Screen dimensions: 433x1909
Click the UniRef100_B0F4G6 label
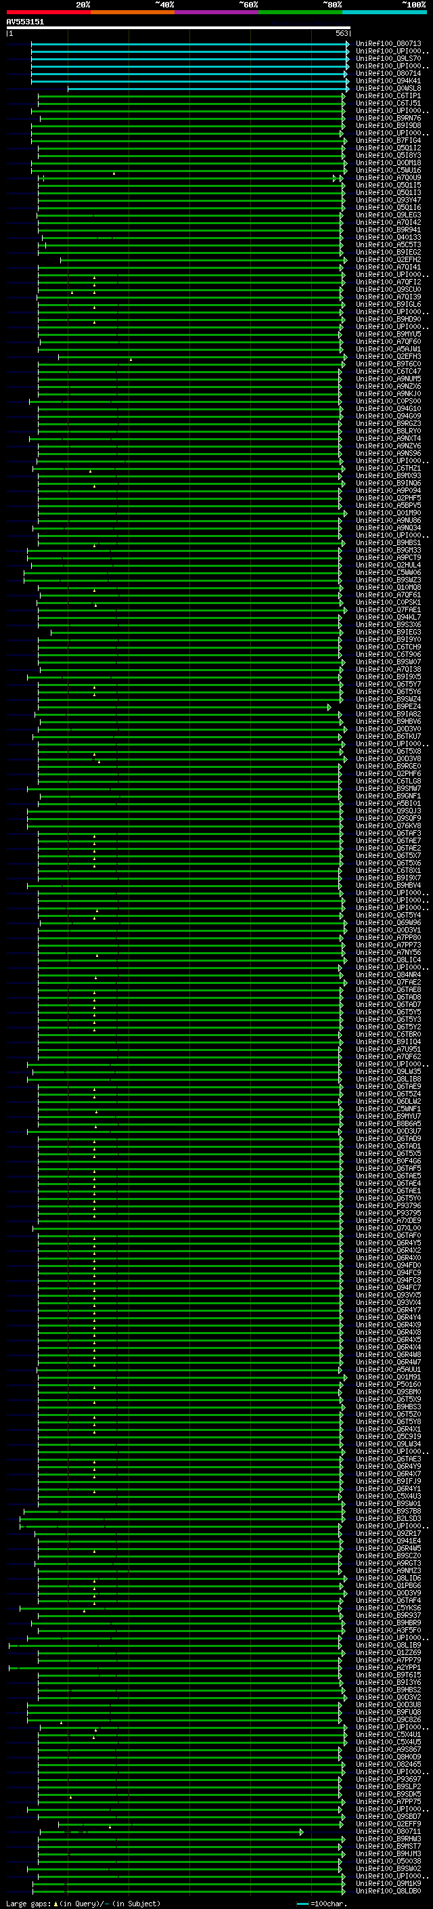point(388,1161)
